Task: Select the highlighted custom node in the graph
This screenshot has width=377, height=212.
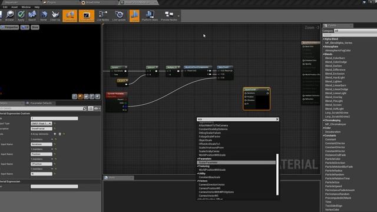Action: [x=257, y=99]
